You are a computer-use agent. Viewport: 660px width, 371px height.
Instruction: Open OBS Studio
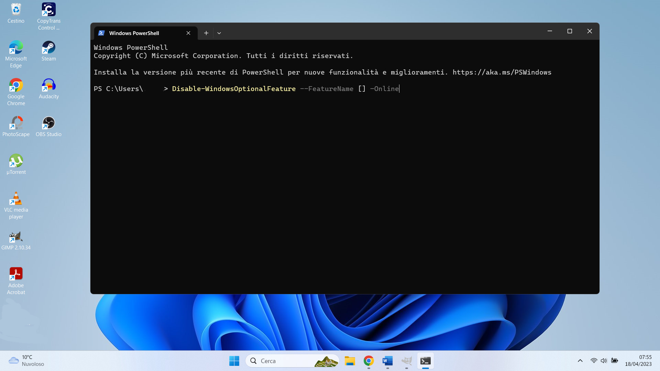48,124
